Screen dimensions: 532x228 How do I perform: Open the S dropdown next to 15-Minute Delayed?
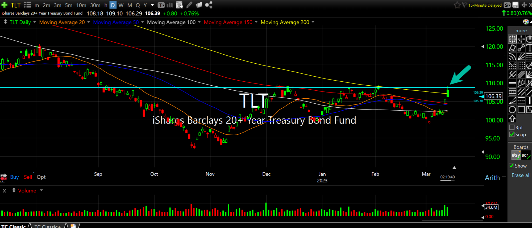pyautogui.click(x=507, y=5)
